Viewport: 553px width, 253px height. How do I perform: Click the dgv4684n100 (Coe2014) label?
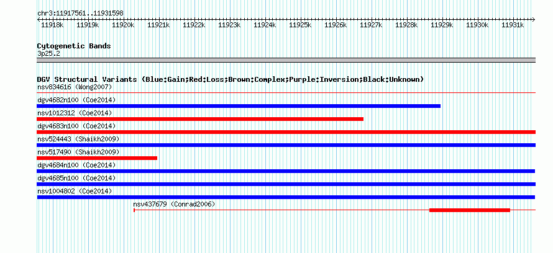[76, 165]
